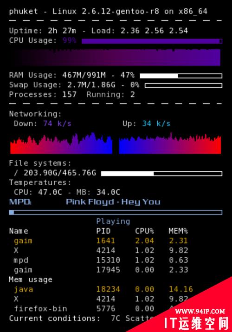Click the root filesystem usage bar
This screenshot has width=232, height=332.
click(x=161, y=174)
